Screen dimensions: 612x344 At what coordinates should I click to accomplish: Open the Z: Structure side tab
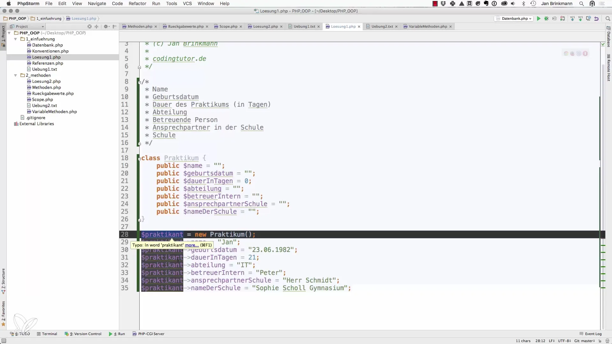coord(3,281)
